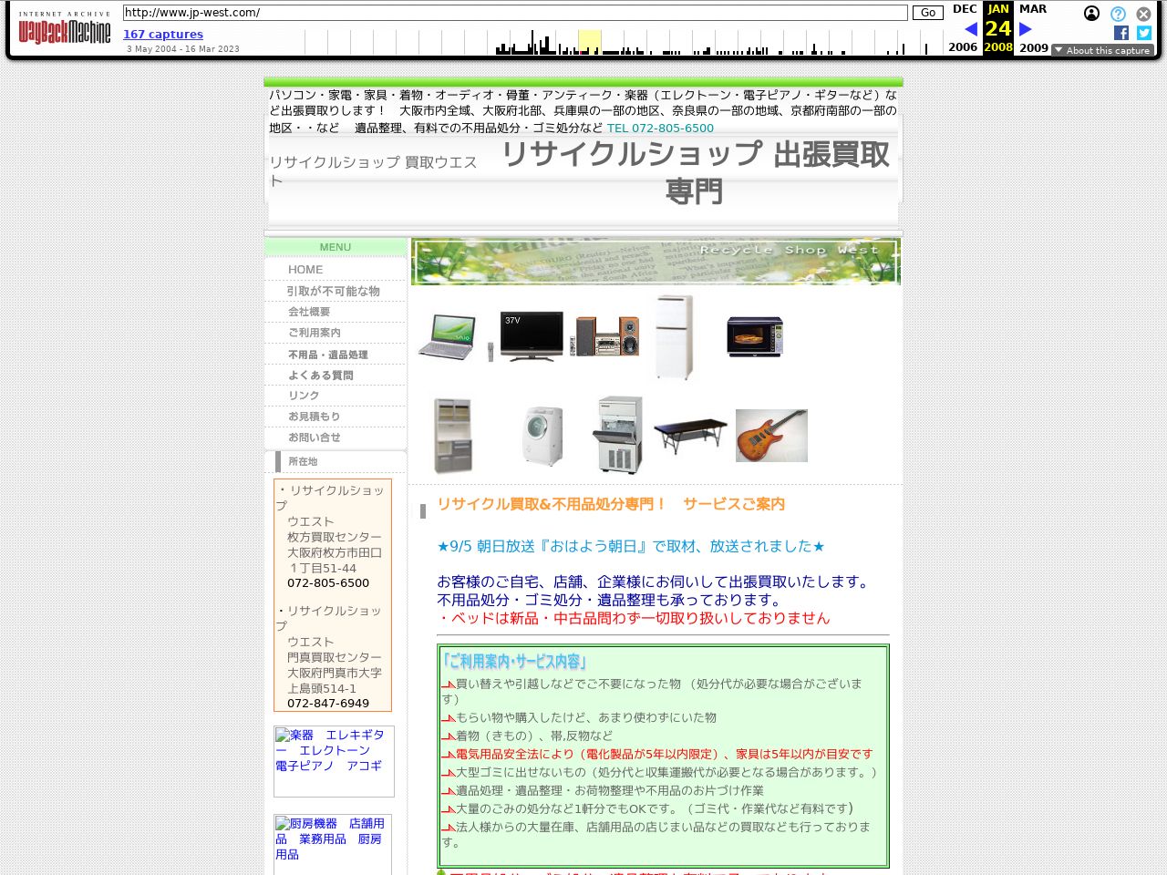The image size is (1167, 875).
Task: Share this capture via the Twitter icon
Action: point(1142,33)
